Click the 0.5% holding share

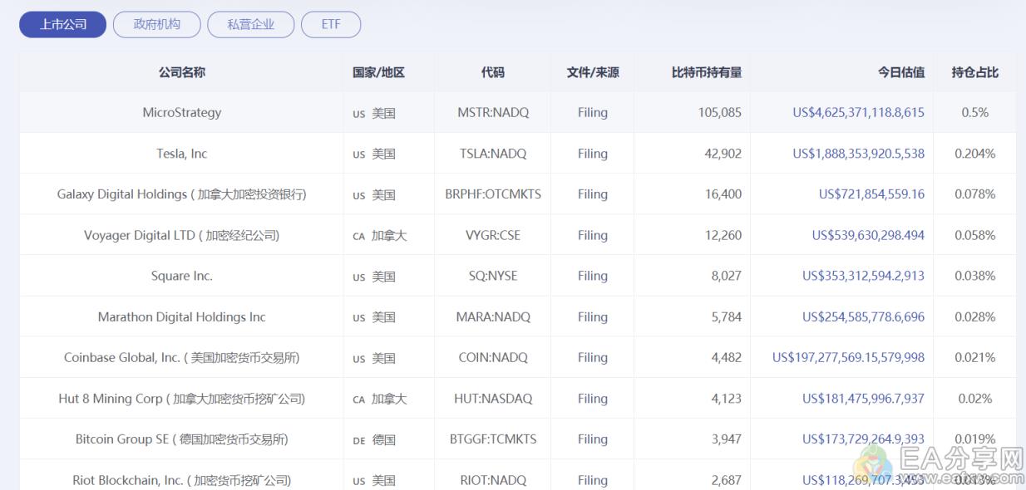tap(975, 112)
